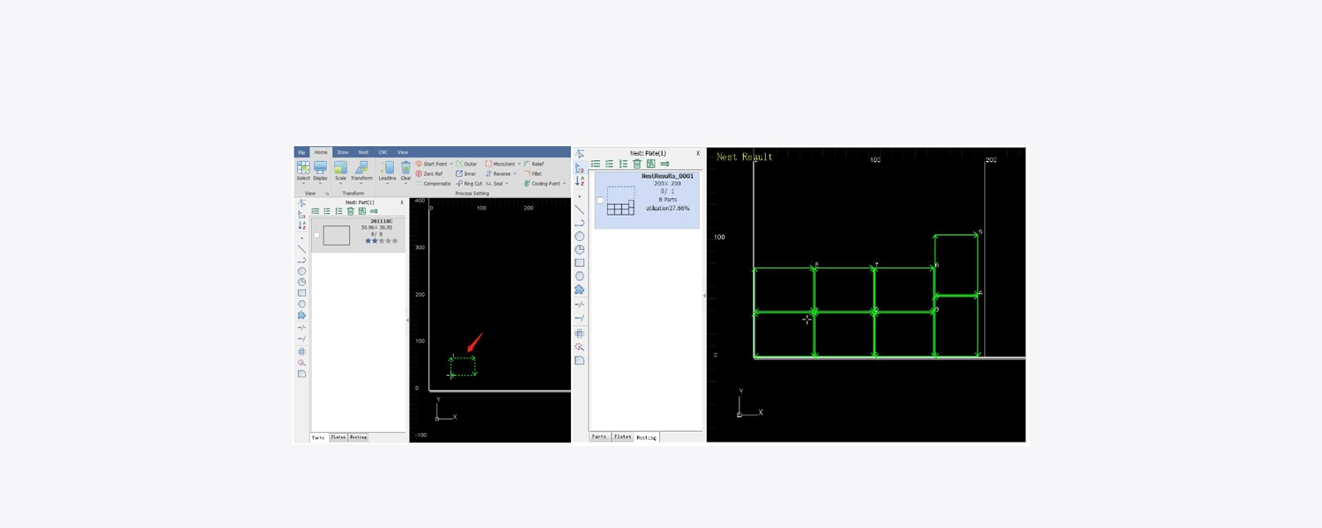
Task: Click the Fillet tool in Process Setting
Action: point(533,174)
